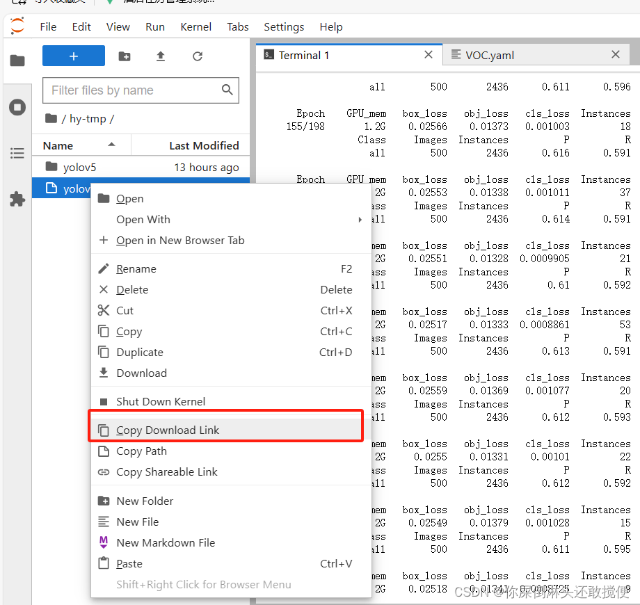
Task: Click the Filter files by name field
Action: pyautogui.click(x=132, y=90)
